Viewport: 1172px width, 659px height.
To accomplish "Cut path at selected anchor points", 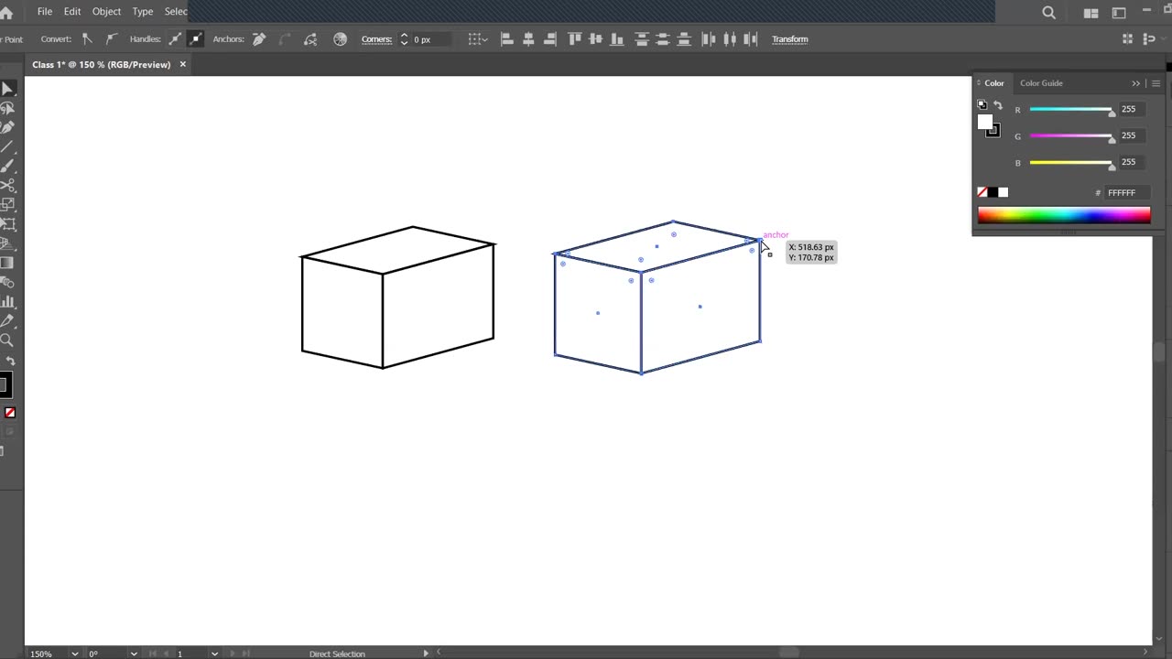I will coord(310,39).
